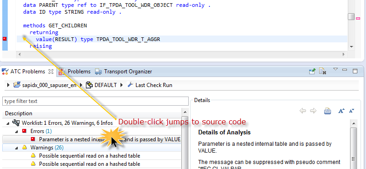Click the pin view icon in ATC Problems toolbar
366x169 pixels.
coord(312,72)
